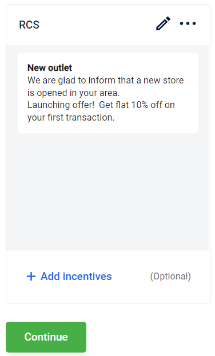The image size is (215, 356).
Task: Click the (Optional) label next to incentives
Action: tap(170, 277)
